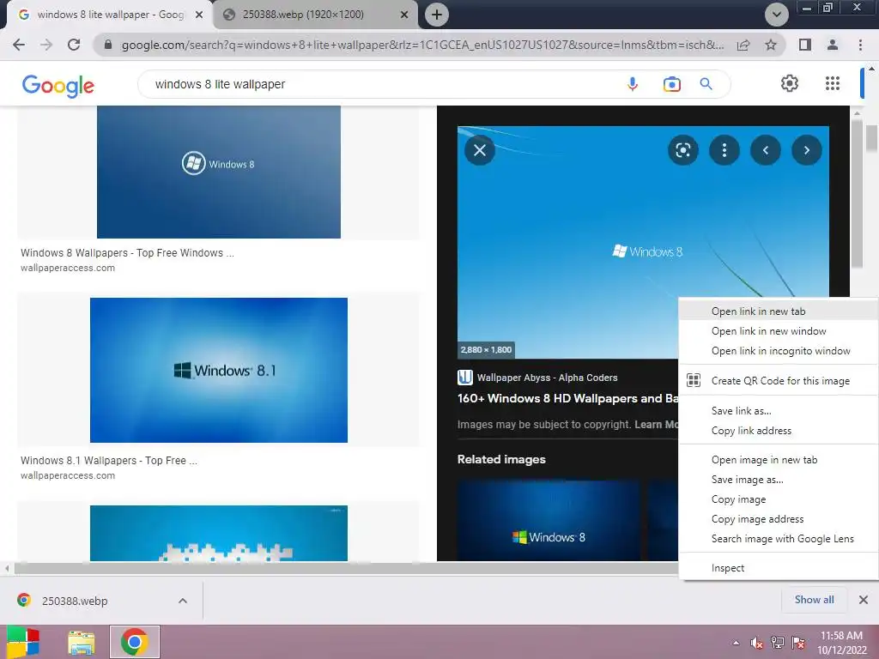Open Google Lens on the previewed image
The height and width of the screenshot is (659, 879).
click(682, 150)
